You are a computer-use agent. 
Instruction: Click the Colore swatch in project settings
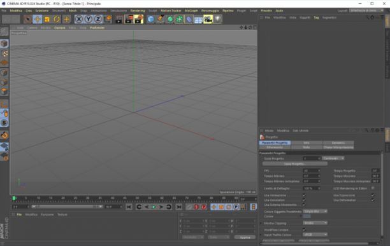pos(307,217)
